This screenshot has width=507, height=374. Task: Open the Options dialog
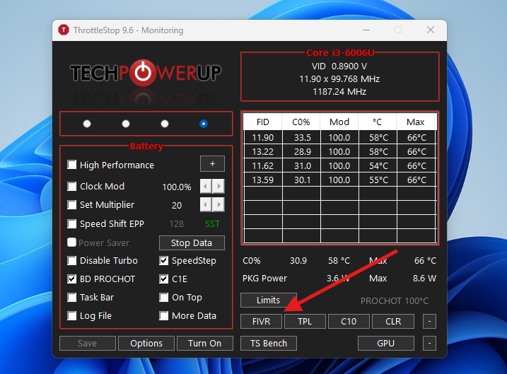[x=146, y=343]
